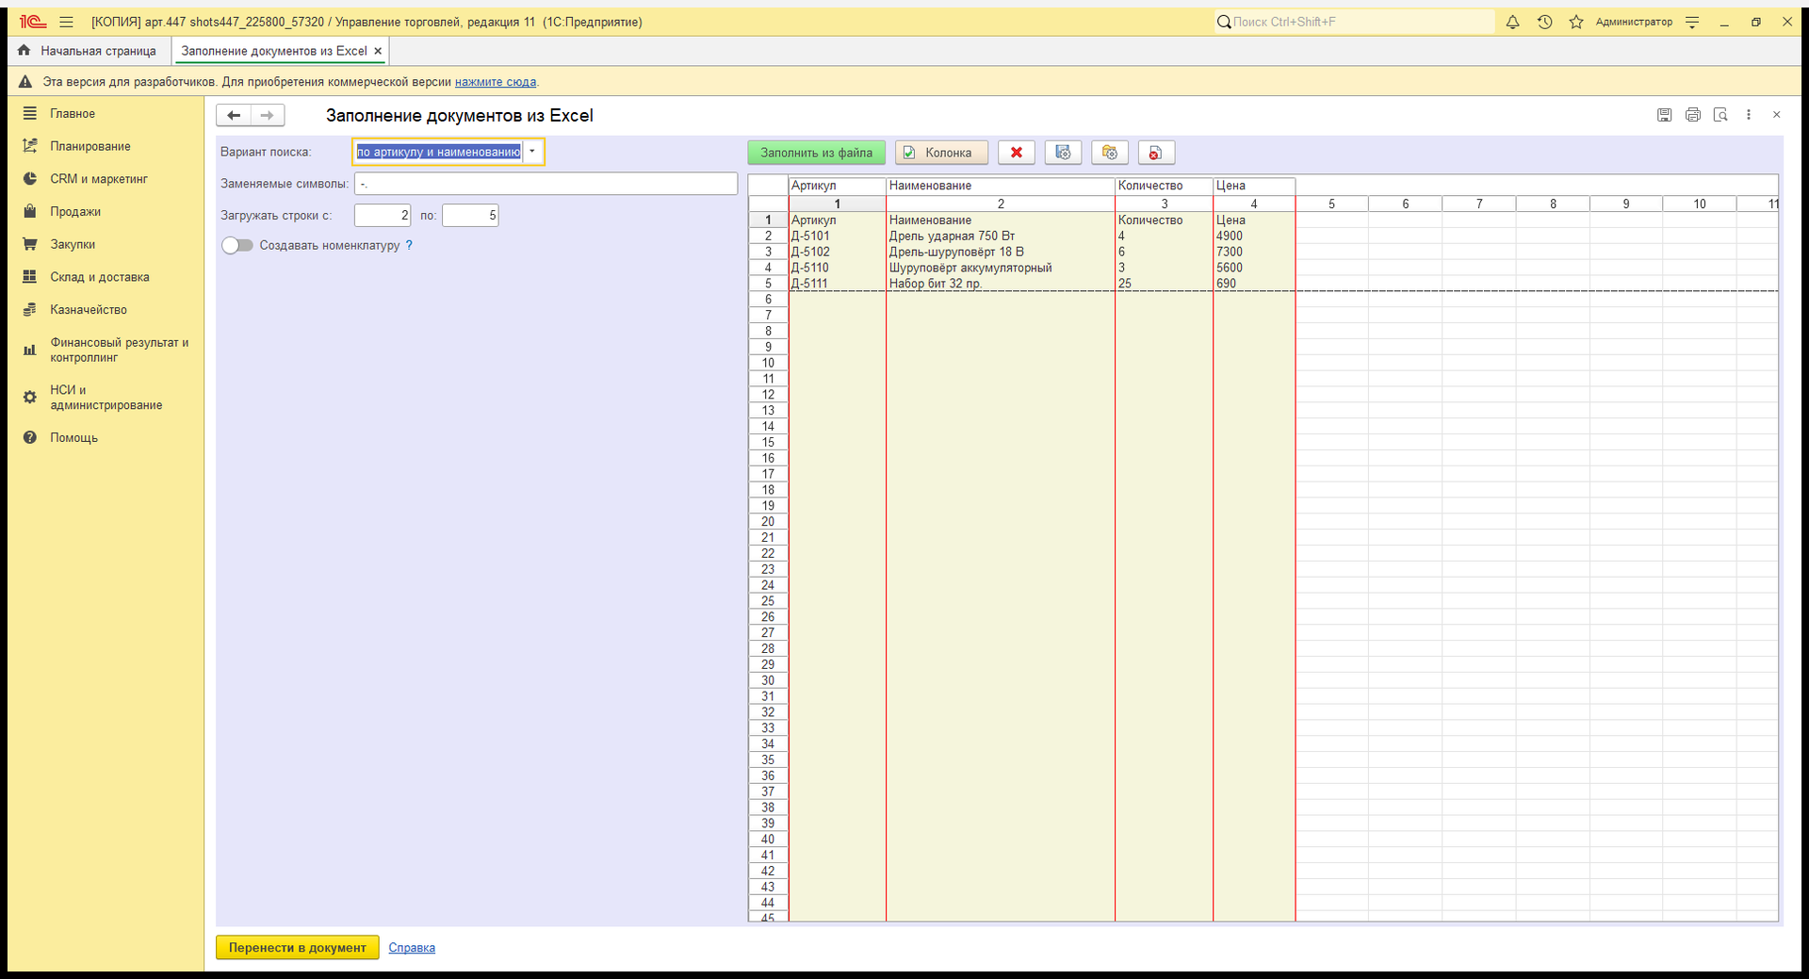Viewport: 1809px width, 979px height.
Task: Click the print icon at top right
Action: click(x=1692, y=115)
